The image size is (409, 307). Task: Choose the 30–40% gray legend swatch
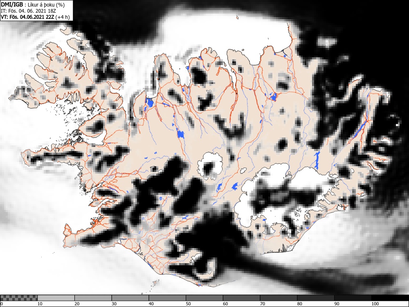(130, 298)
